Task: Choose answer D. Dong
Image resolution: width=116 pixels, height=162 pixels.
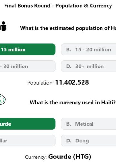Action: click(x=88, y=140)
